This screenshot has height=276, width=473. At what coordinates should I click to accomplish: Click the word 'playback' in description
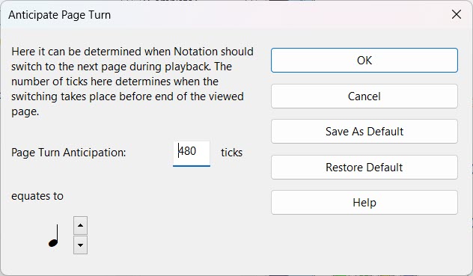[x=187, y=67]
